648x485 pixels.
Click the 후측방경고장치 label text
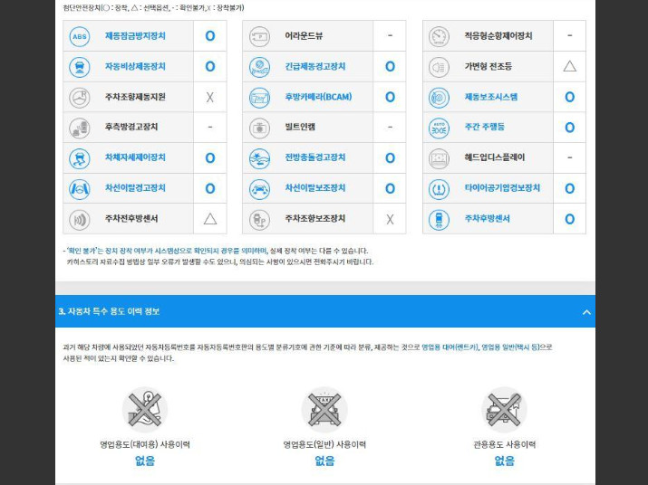131,127
